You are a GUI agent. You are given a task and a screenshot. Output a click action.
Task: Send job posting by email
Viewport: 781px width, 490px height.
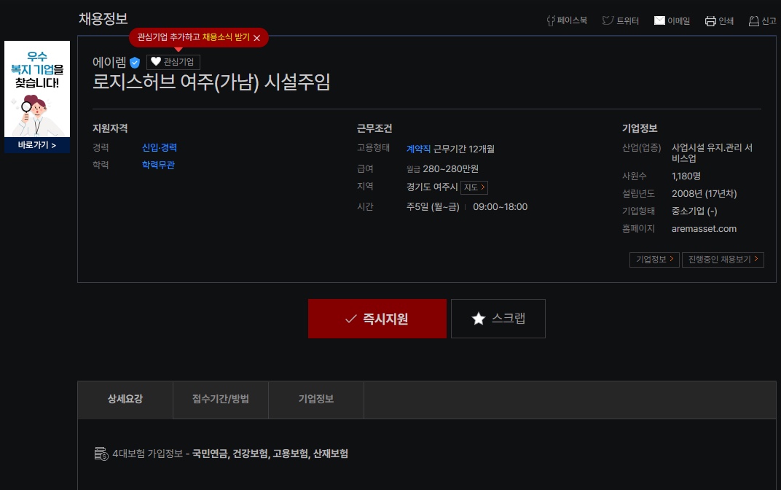coord(672,21)
